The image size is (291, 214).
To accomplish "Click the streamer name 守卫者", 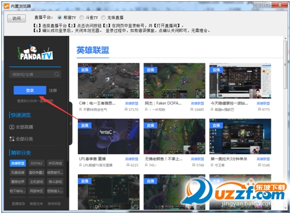I will [x=220, y=165].
